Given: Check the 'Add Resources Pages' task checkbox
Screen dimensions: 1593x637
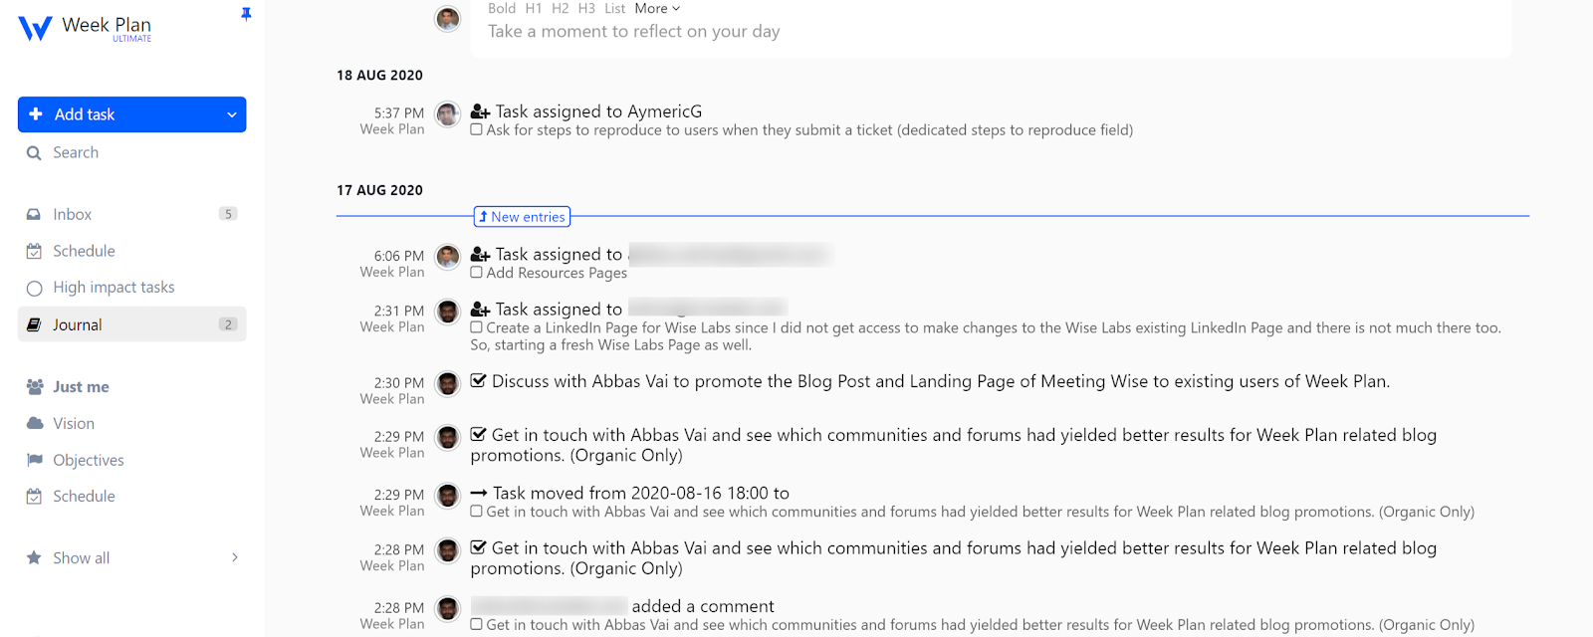Looking at the screenshot, I should (477, 273).
